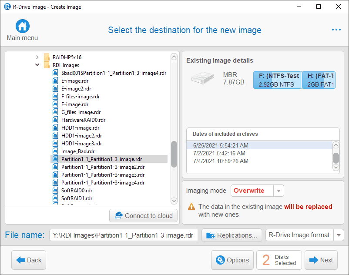Select the F_files-image.rdr file name

81,96
